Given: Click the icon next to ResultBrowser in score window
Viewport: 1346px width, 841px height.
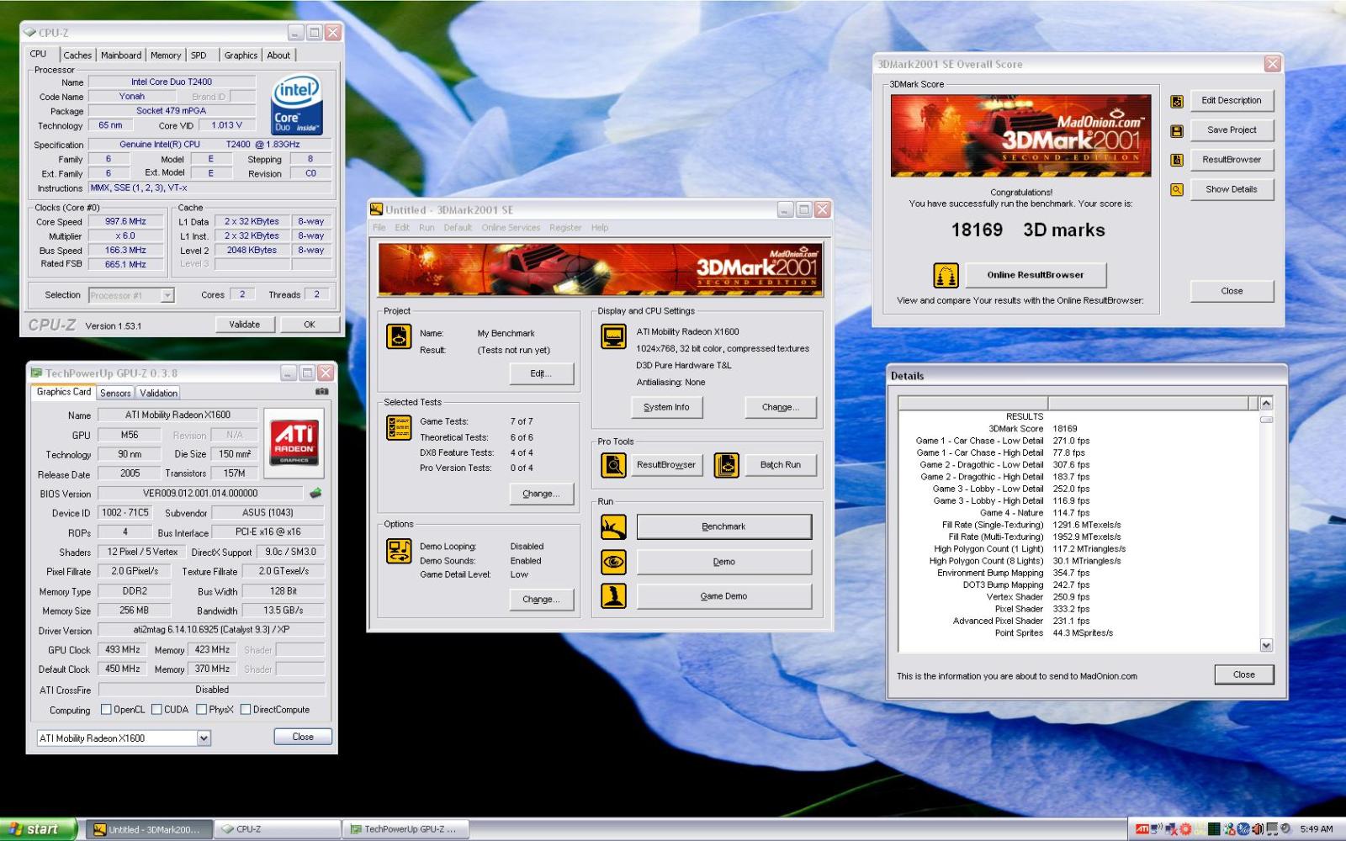Looking at the screenshot, I should 1177,160.
